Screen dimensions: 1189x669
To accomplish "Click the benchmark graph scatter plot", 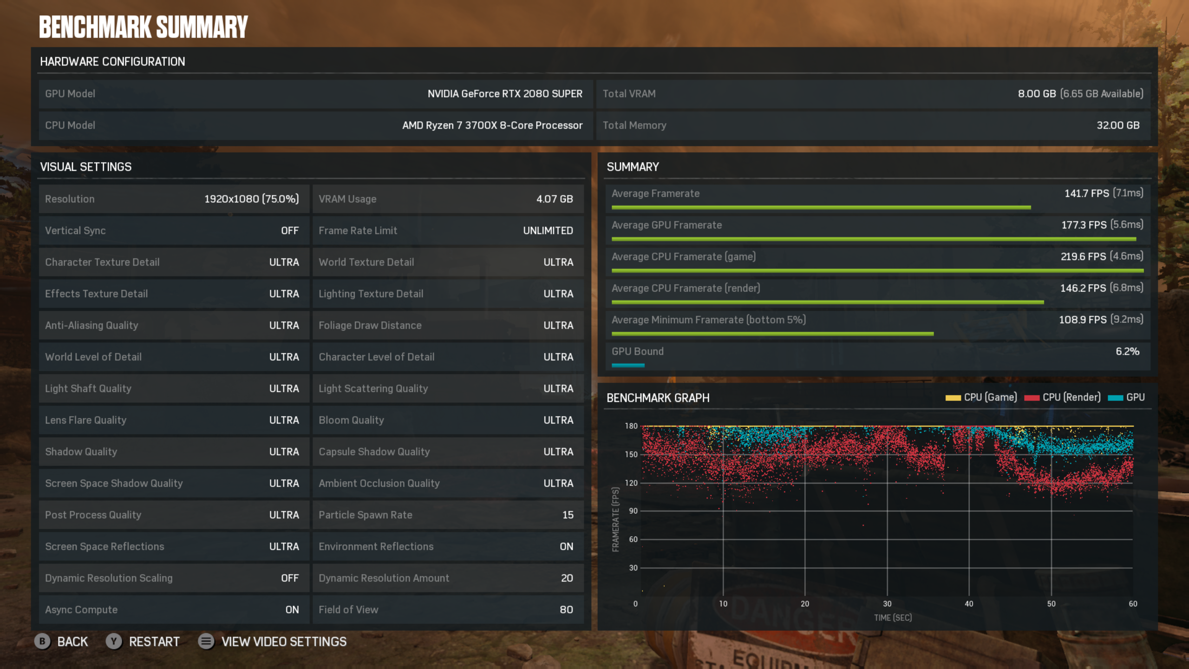I will [x=887, y=511].
